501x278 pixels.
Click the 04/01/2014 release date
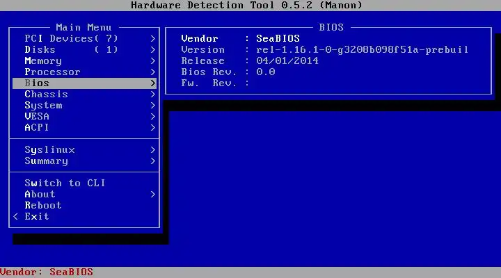pos(287,61)
